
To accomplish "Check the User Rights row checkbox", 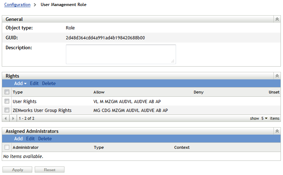I will pyautogui.click(x=7, y=101).
